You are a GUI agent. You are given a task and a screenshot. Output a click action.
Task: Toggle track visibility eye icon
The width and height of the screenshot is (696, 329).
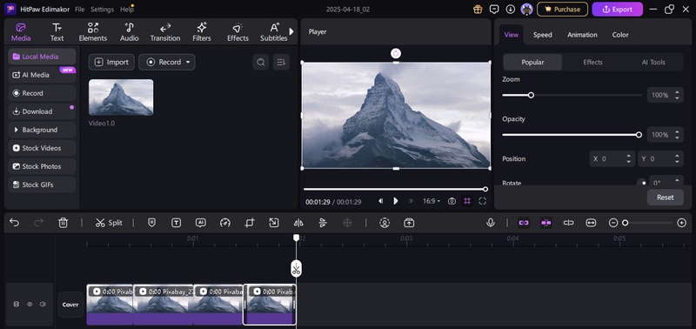(30, 304)
